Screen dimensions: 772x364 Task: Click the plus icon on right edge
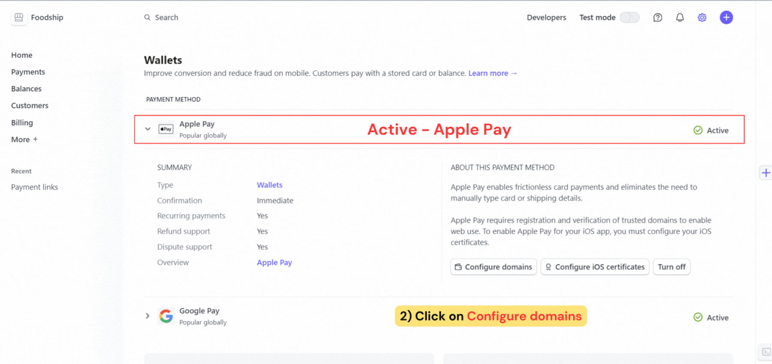coord(766,173)
